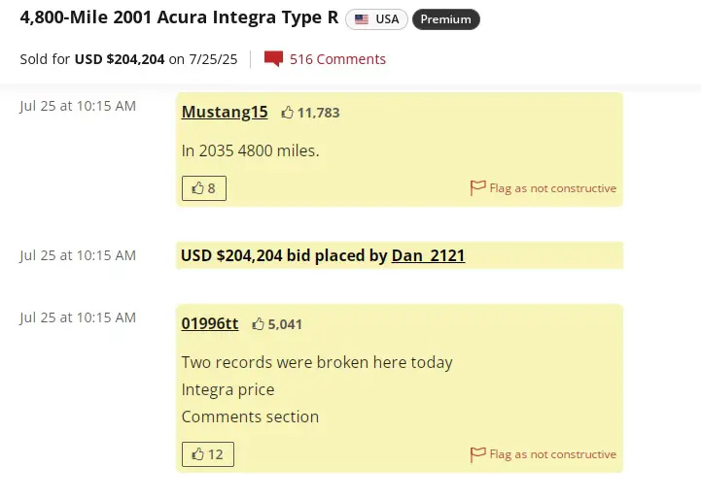Click the USD $204,204 bid entry
701x500 pixels.
pos(400,255)
